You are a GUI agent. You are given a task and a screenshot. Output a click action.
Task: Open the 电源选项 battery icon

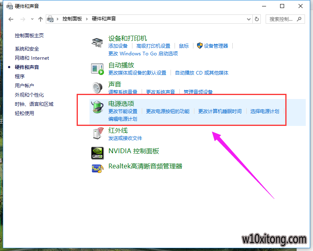(x=98, y=107)
